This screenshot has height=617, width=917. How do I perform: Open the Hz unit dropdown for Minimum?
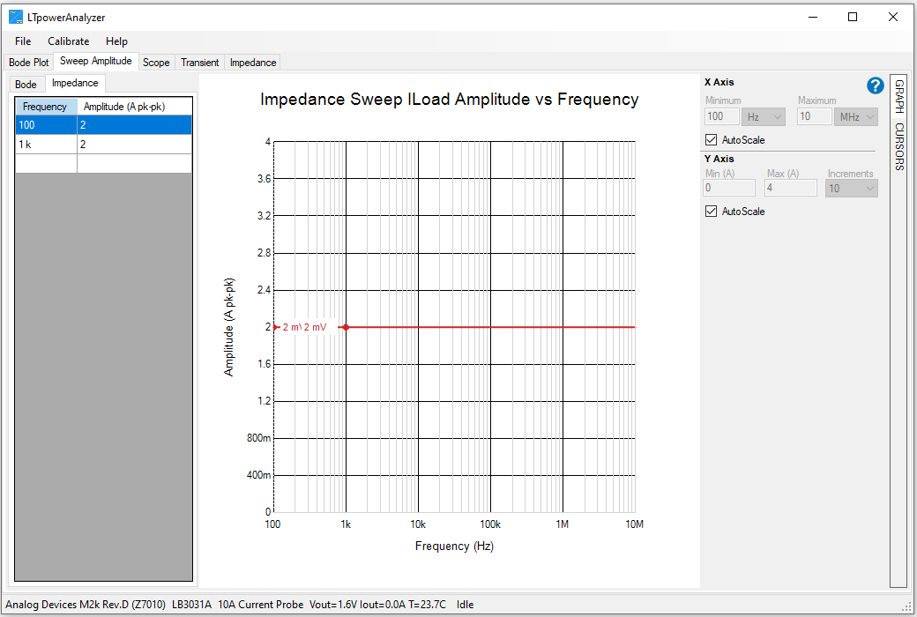tap(763, 115)
